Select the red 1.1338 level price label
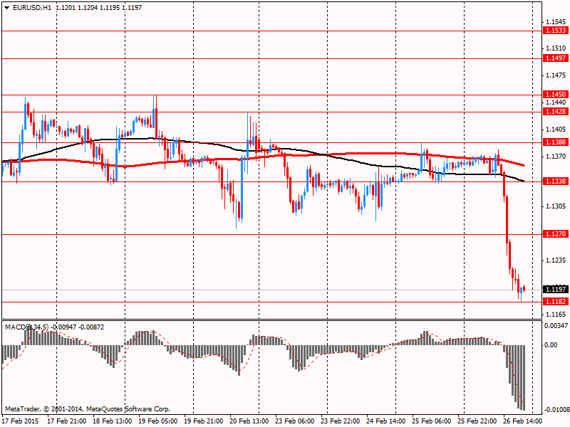Viewport: 570px width, 427px height. coord(555,181)
